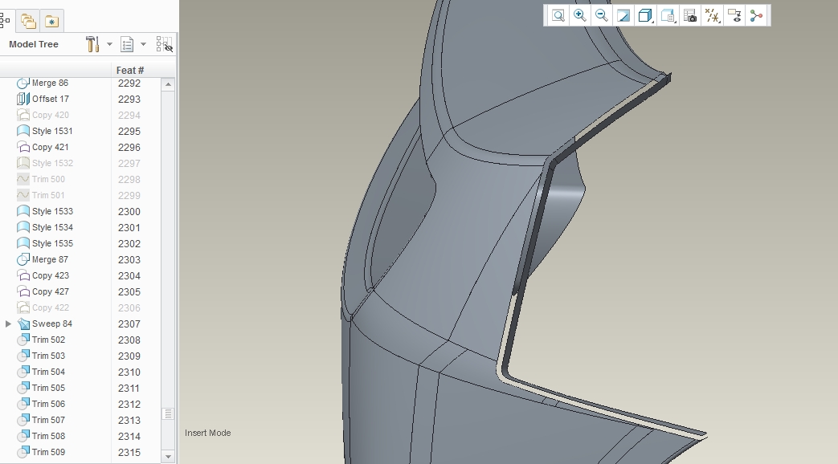Select Copy 423 in the model tree
Screen dimensions: 838x464
(x=51, y=275)
